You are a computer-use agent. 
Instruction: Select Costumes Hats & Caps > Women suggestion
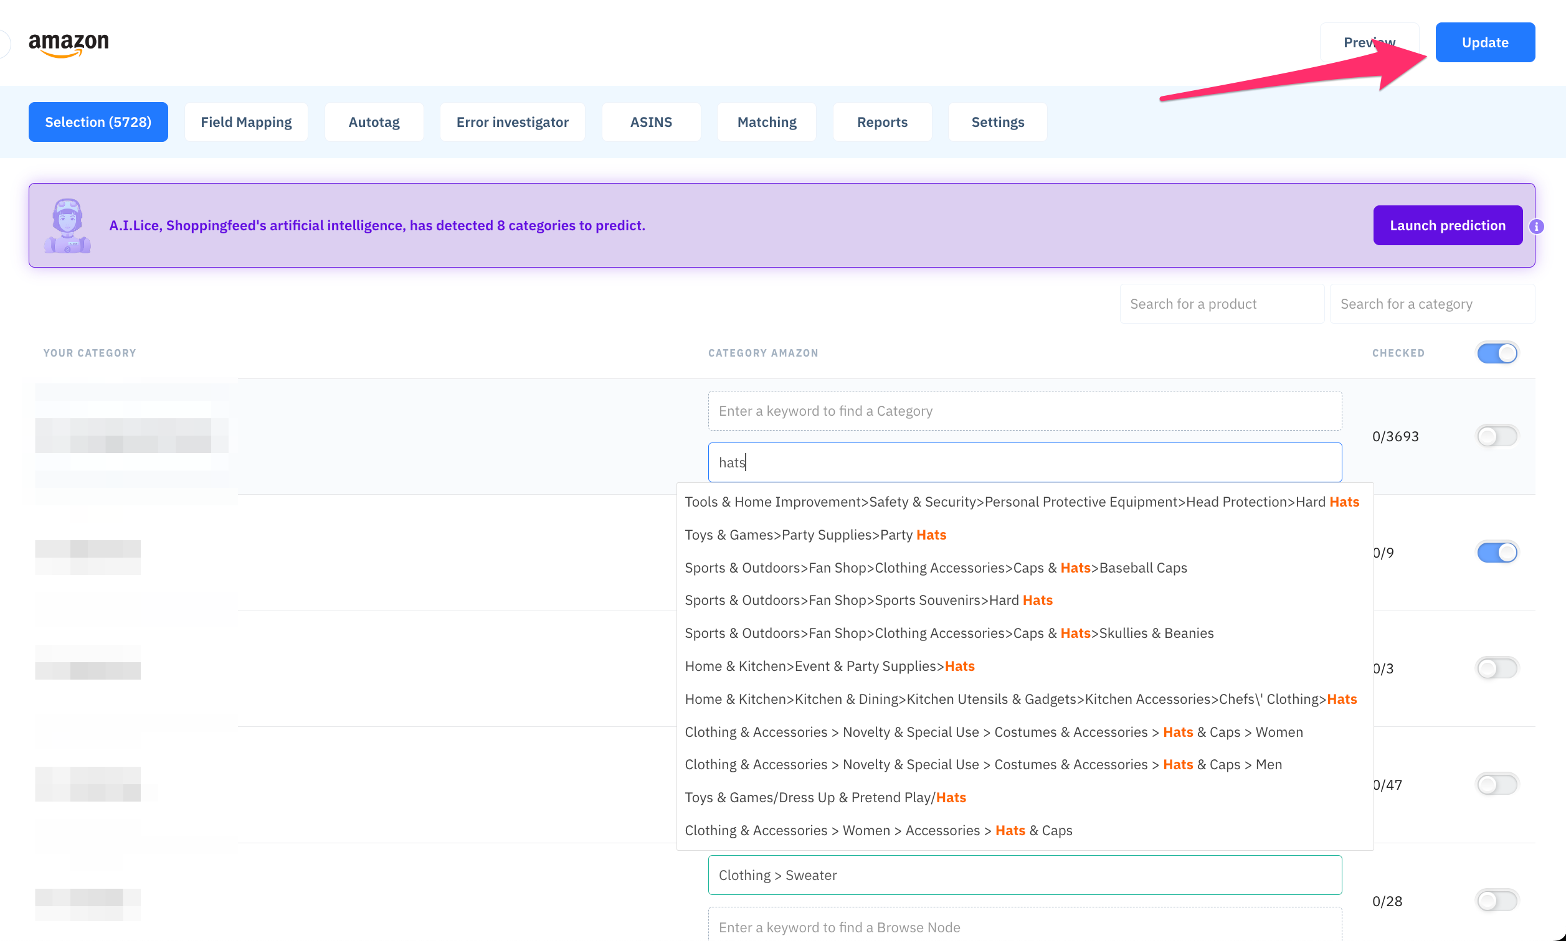pos(1025,733)
